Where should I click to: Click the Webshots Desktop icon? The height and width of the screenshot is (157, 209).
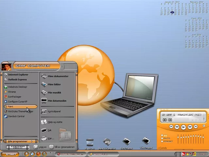[x=6, y=87]
